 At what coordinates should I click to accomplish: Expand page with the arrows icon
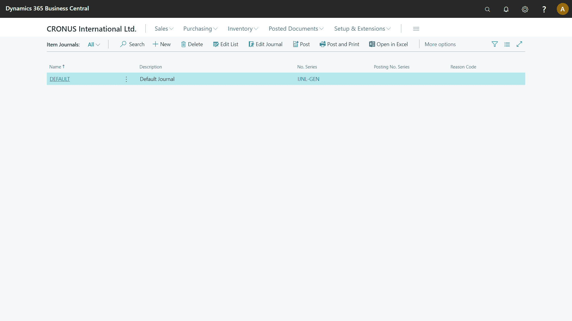(519, 44)
